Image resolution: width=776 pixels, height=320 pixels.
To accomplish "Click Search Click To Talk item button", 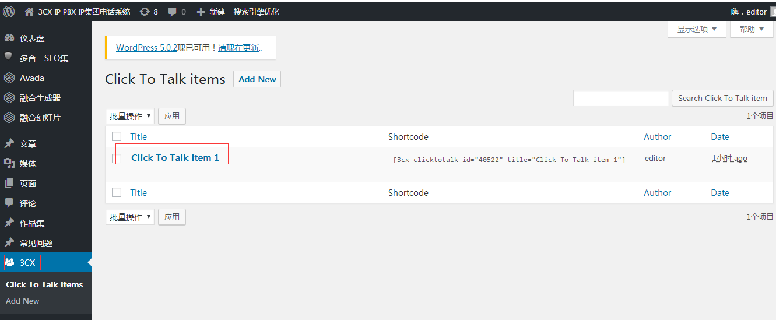I will point(722,98).
